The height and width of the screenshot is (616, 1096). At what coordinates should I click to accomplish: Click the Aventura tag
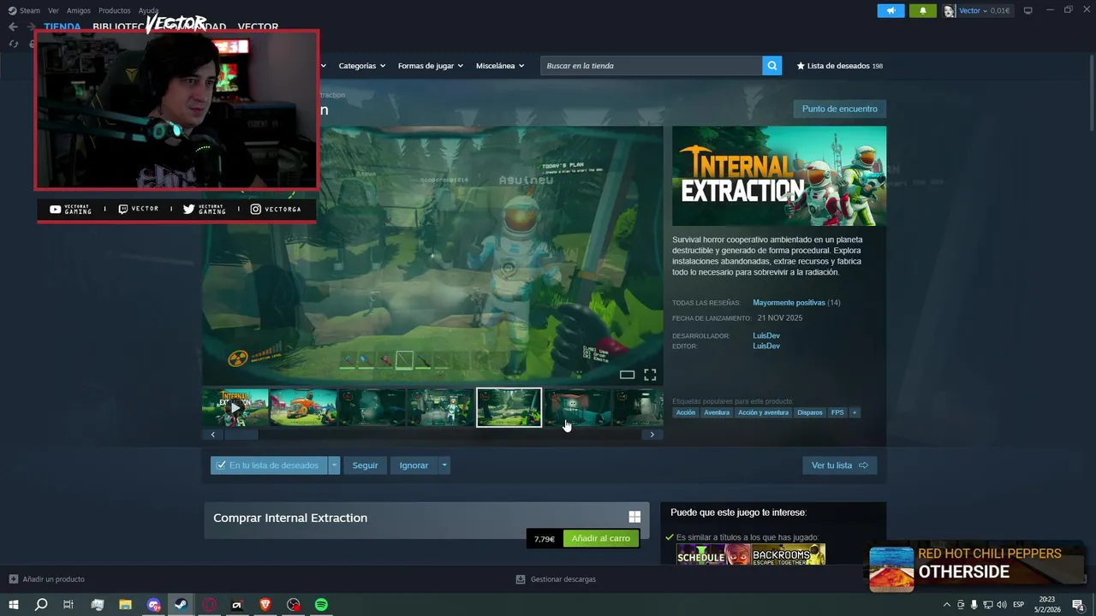pos(716,412)
